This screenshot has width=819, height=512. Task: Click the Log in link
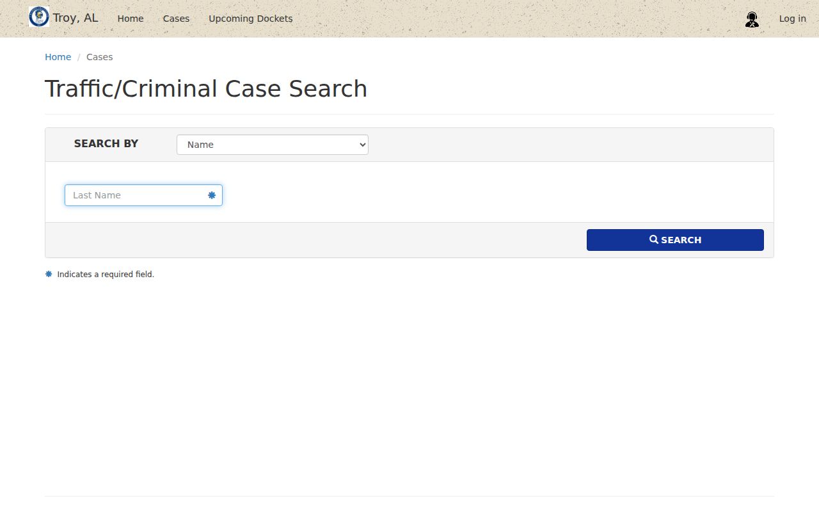click(x=792, y=19)
